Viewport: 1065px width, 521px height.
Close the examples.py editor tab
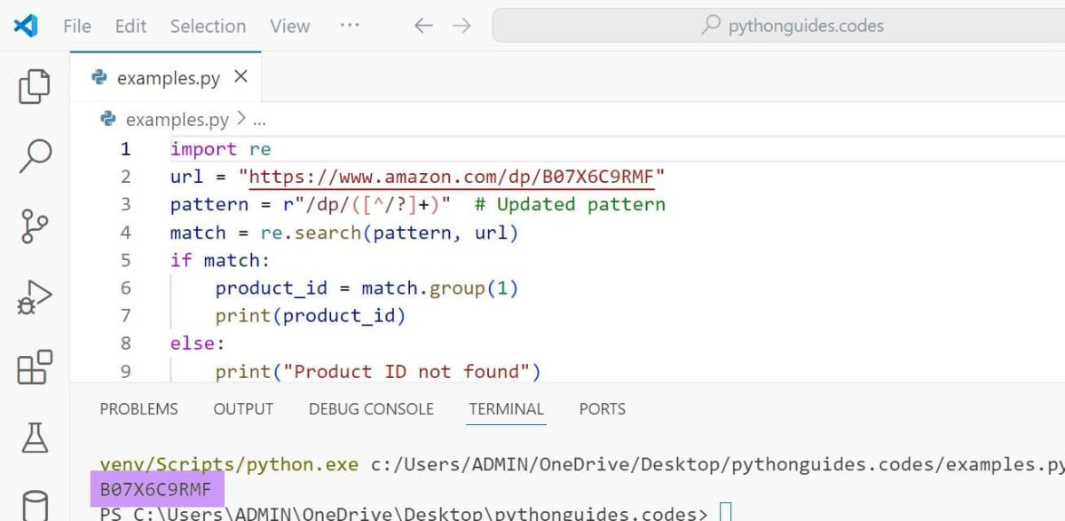tap(241, 77)
